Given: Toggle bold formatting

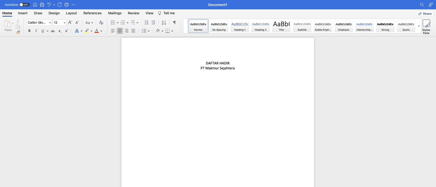Looking at the screenshot, I should [x=29, y=31].
